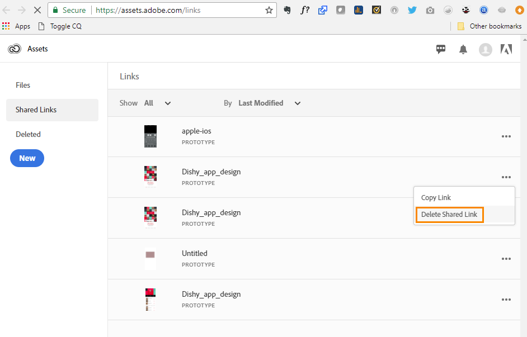This screenshot has width=527, height=337.
Task: Click the Twitter extension icon
Action: (x=412, y=10)
